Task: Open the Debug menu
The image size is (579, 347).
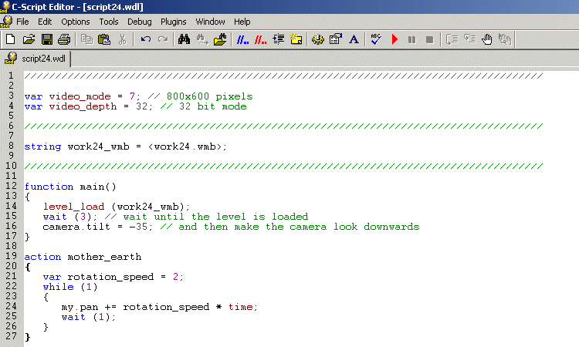Action: (139, 22)
